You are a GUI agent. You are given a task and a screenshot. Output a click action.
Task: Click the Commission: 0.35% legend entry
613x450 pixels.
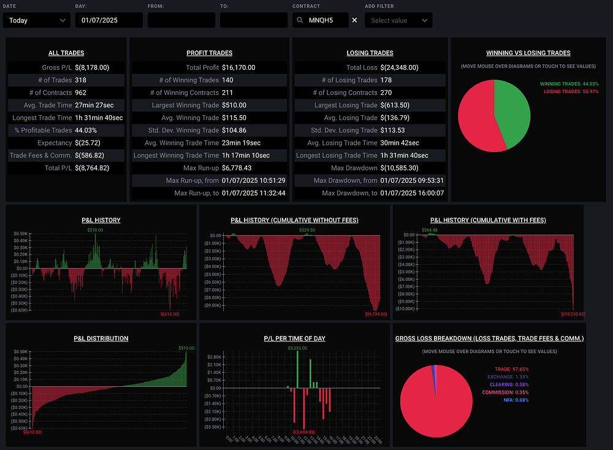[x=505, y=392]
